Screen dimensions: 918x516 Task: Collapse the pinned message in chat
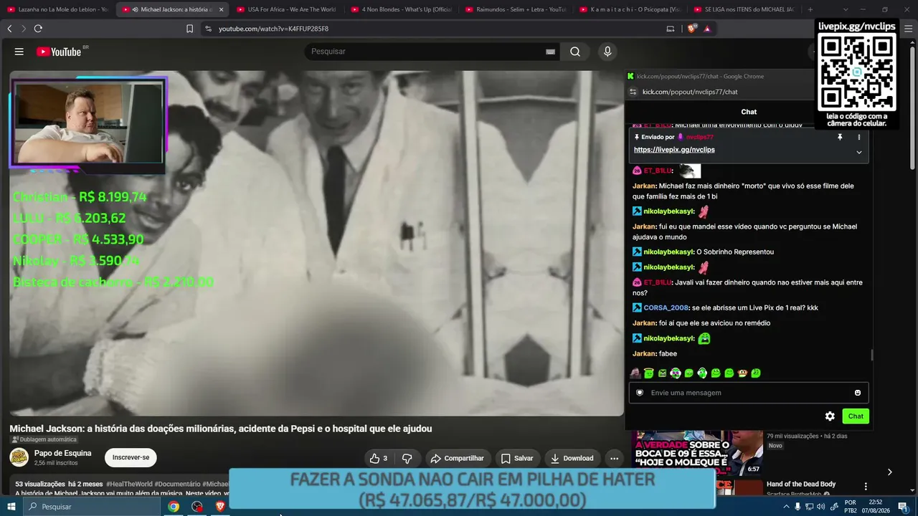pyautogui.click(x=858, y=152)
